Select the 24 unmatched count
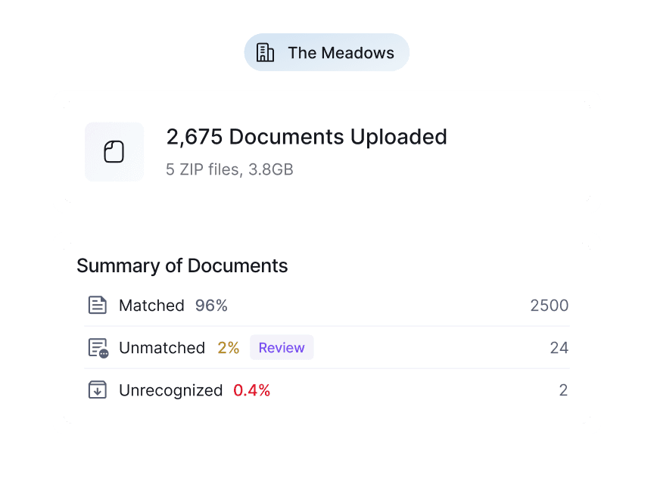The height and width of the screenshot is (481, 654). click(x=559, y=348)
